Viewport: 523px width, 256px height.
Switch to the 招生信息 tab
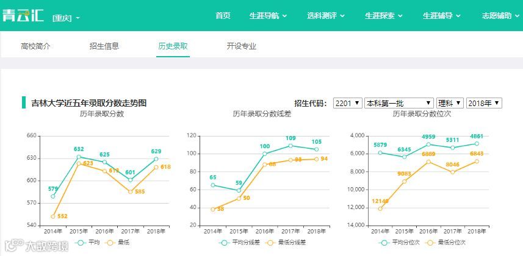[x=104, y=46]
